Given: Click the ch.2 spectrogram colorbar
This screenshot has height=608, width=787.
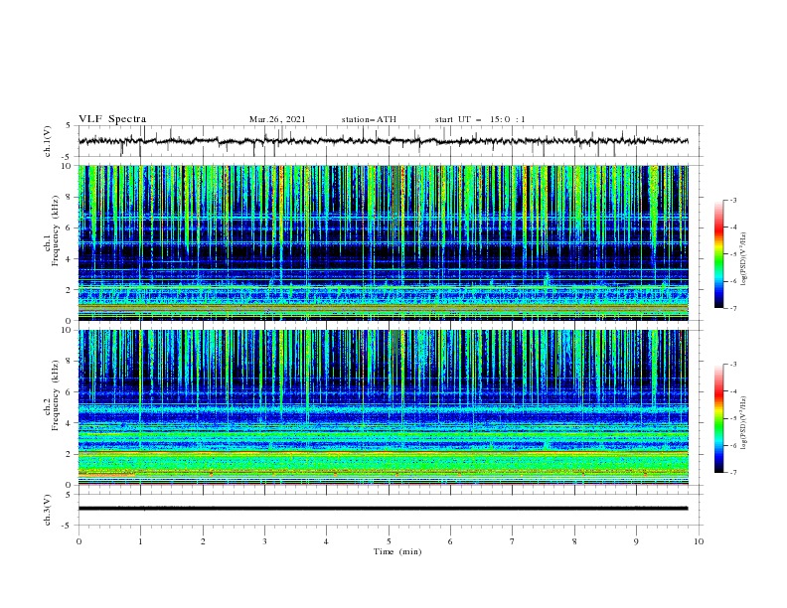Looking at the screenshot, I should pos(718,418).
